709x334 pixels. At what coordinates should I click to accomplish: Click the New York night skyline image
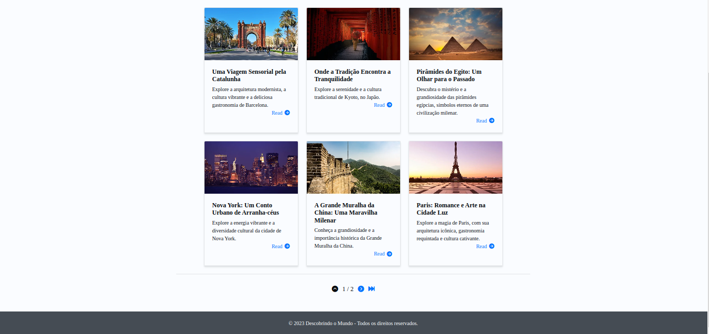(x=251, y=168)
